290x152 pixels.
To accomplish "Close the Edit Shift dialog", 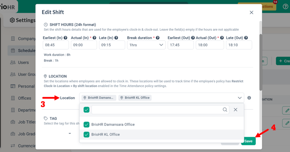I will [x=251, y=12].
